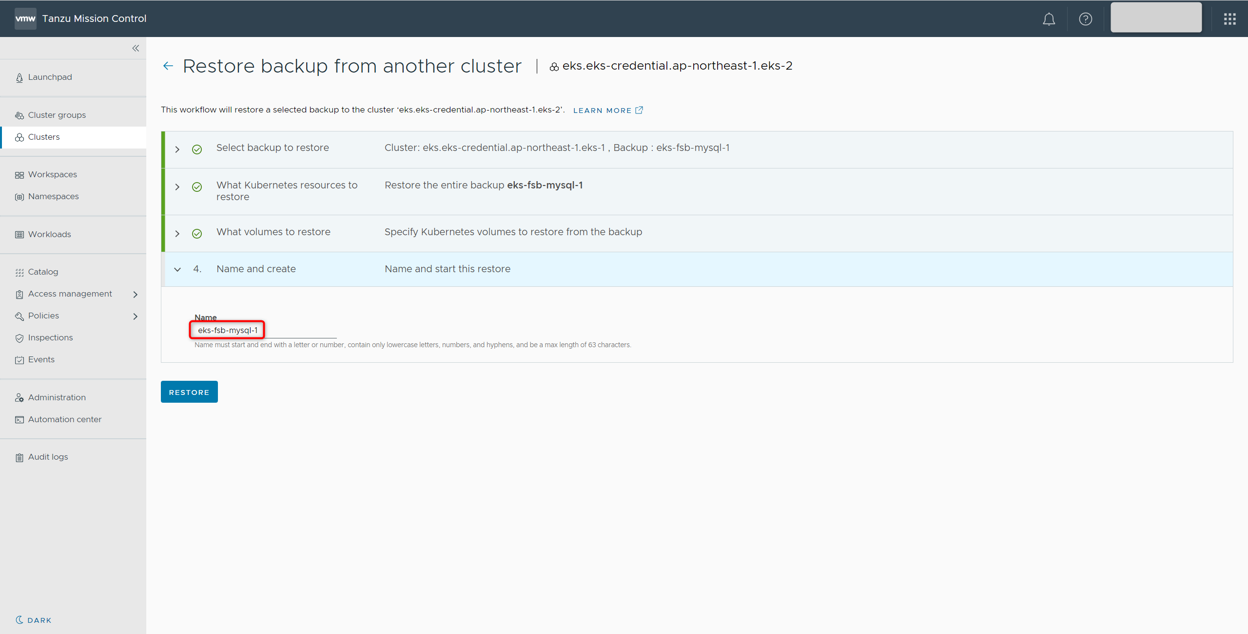Open the notifications bell icon
This screenshot has width=1248, height=634.
point(1049,19)
